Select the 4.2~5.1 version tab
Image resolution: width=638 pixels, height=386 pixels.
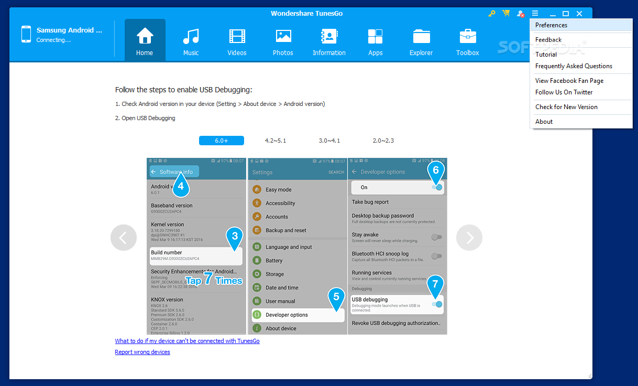pyautogui.click(x=276, y=141)
